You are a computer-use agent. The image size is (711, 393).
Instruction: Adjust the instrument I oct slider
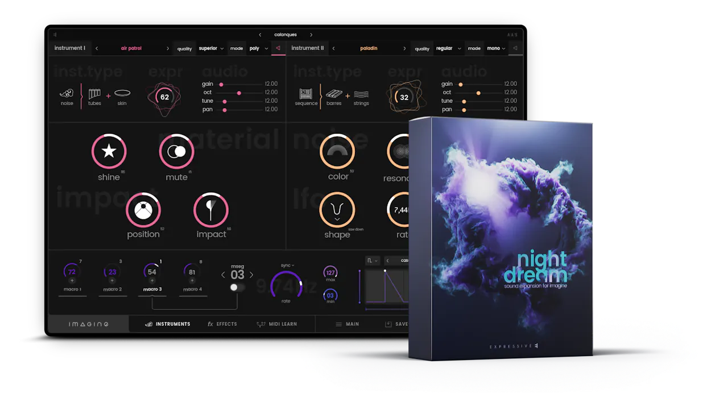(x=239, y=92)
